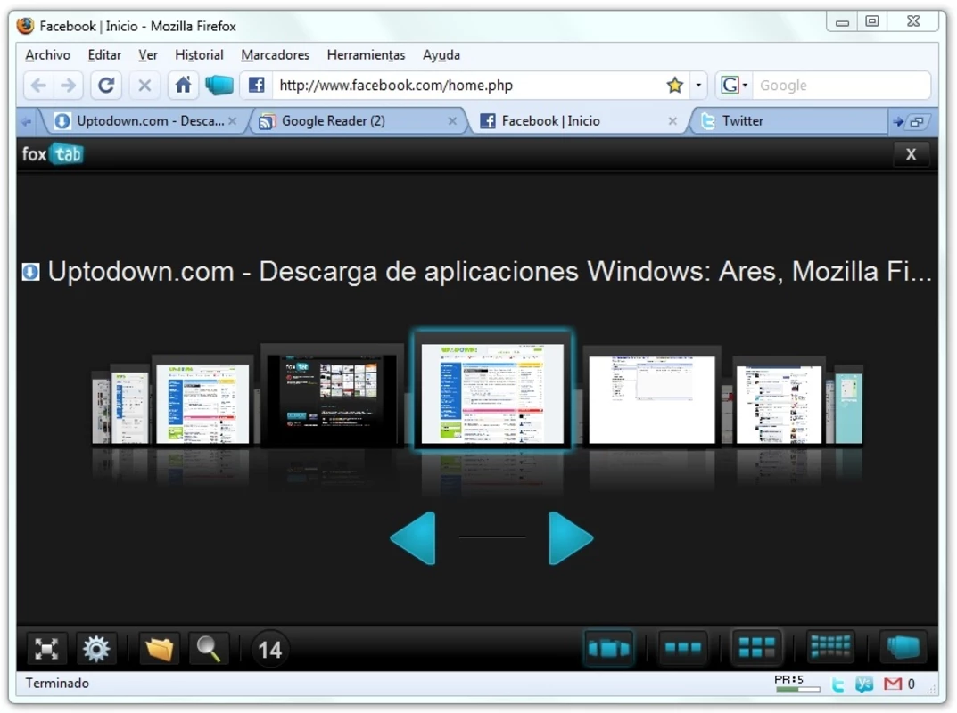The width and height of the screenshot is (957, 713).
Task: Click the fox tab logo
Action: click(x=53, y=153)
